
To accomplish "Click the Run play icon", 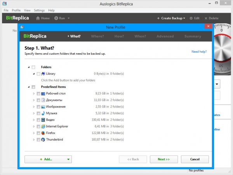I will (x=56, y=18).
